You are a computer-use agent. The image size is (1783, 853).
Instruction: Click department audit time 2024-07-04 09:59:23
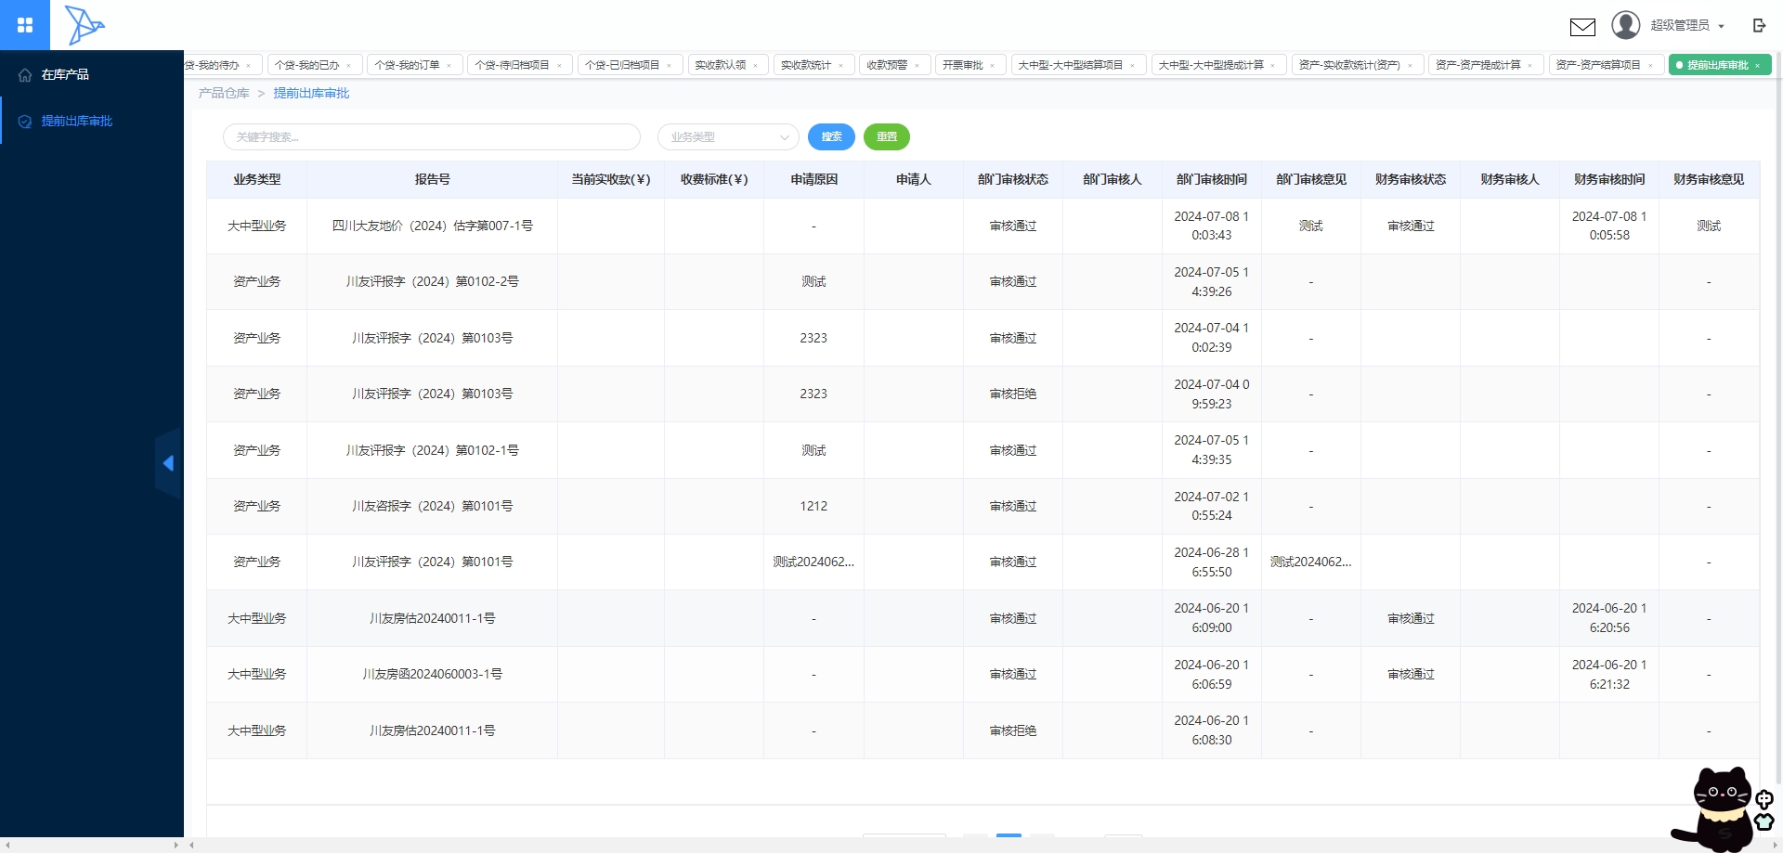[1211, 394]
